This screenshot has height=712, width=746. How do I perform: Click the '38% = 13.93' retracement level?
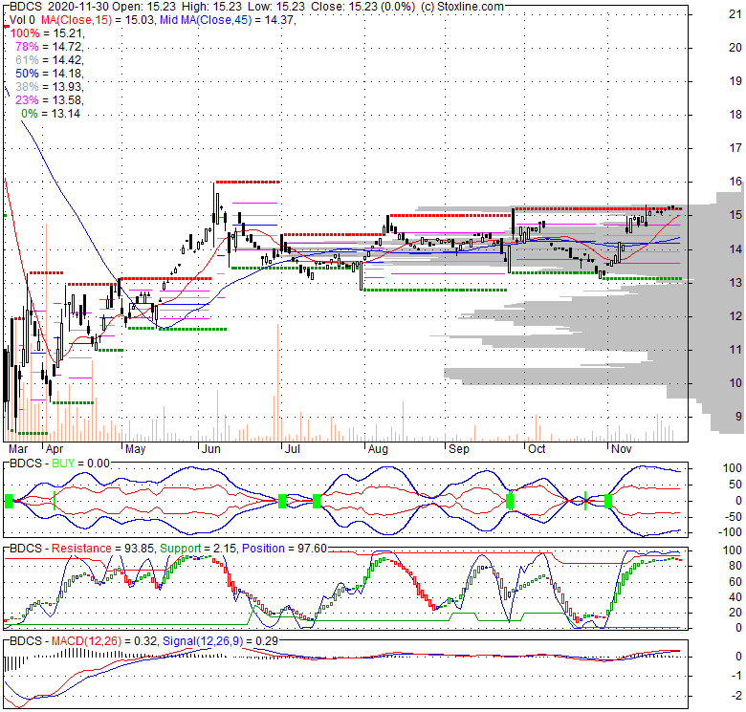point(50,87)
